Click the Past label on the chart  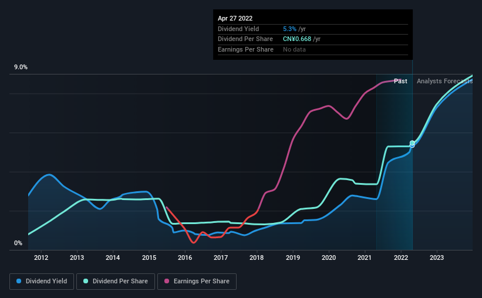click(x=400, y=81)
